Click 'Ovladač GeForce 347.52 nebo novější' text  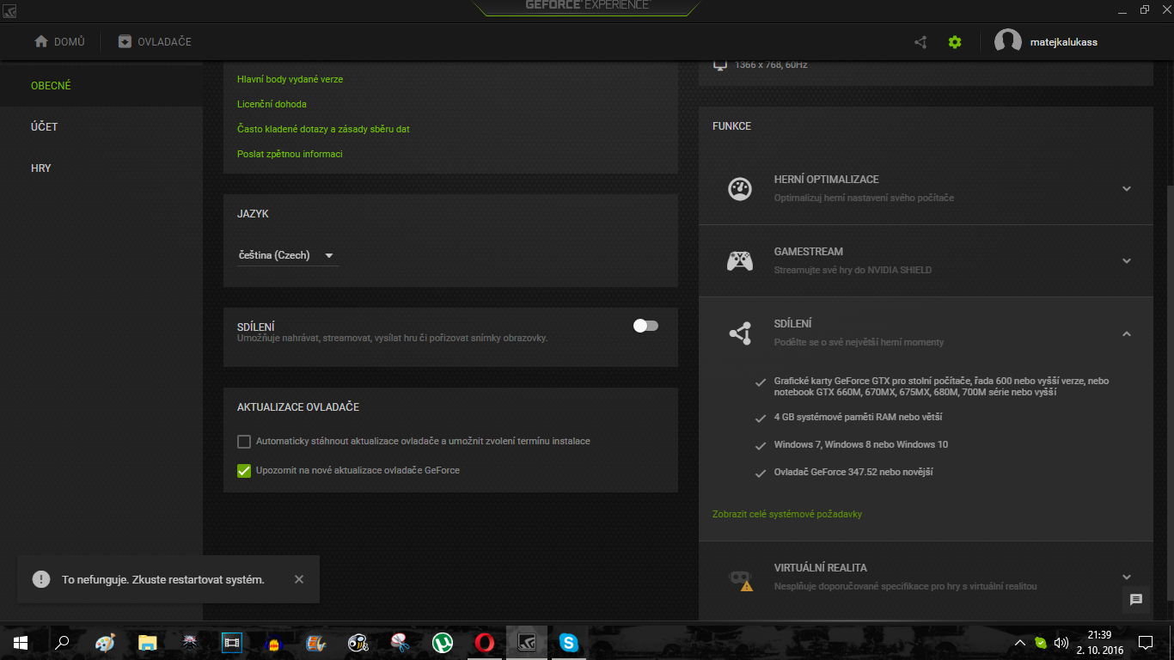(x=853, y=472)
